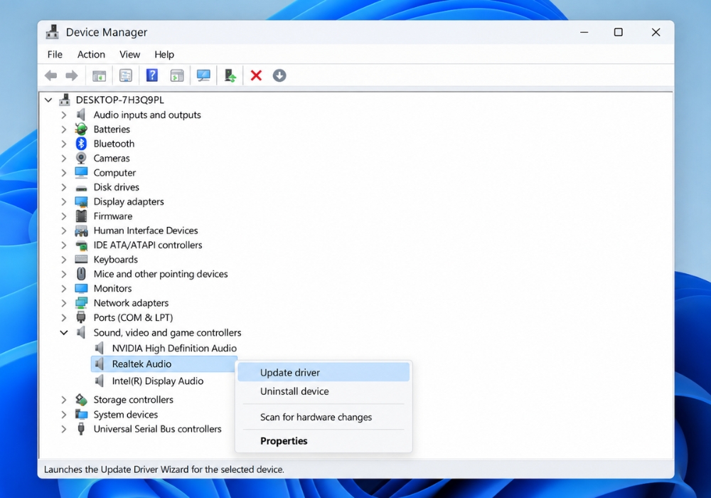This screenshot has width=711, height=498.
Task: Select the Disk drives label
Action: [x=116, y=187]
